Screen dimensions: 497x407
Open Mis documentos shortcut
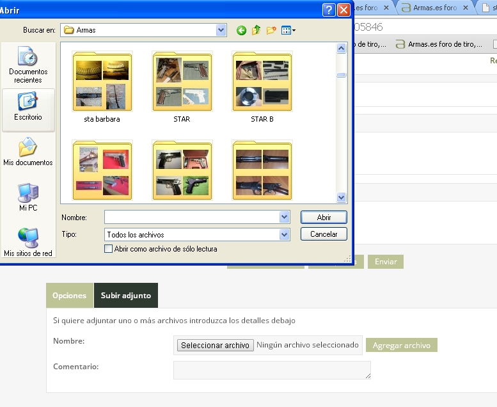tap(28, 152)
